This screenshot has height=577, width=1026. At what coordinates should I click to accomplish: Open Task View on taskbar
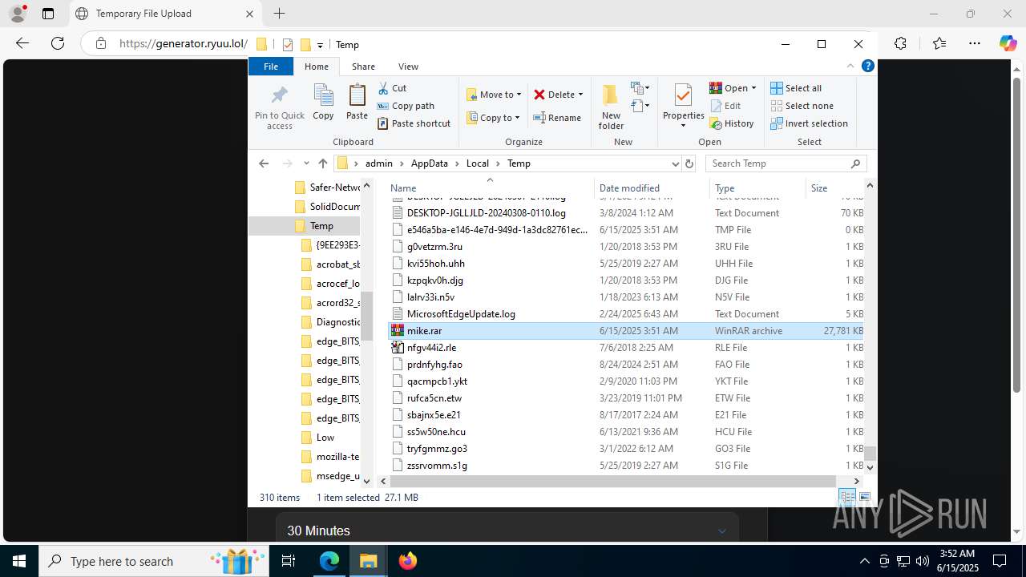(289, 561)
